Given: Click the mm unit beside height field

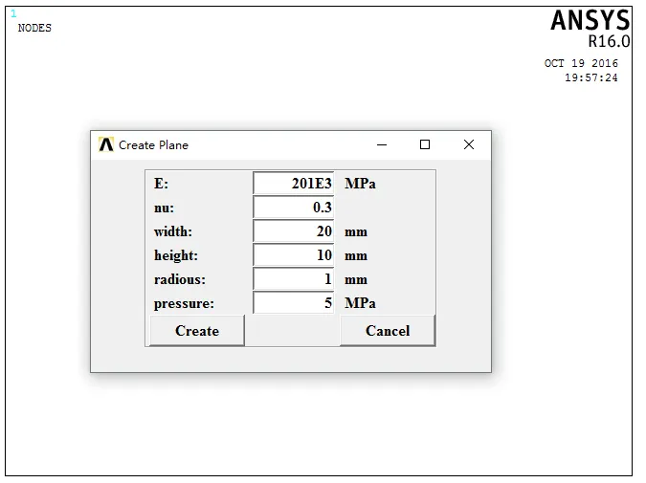Looking at the screenshot, I should [356, 255].
